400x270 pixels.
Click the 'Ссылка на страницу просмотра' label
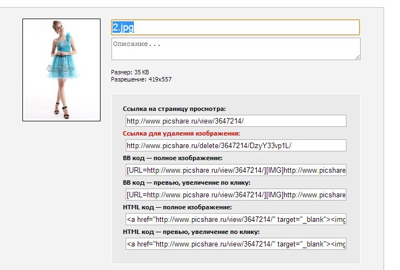[174, 109]
